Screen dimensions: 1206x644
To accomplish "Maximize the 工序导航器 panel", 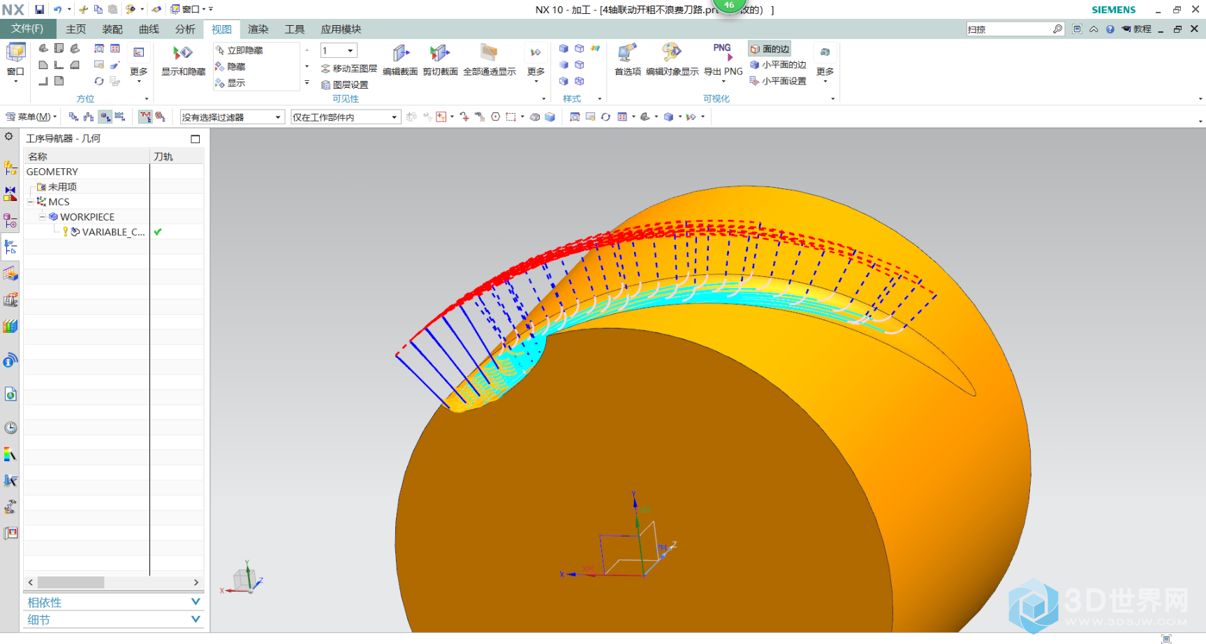I will [x=196, y=139].
